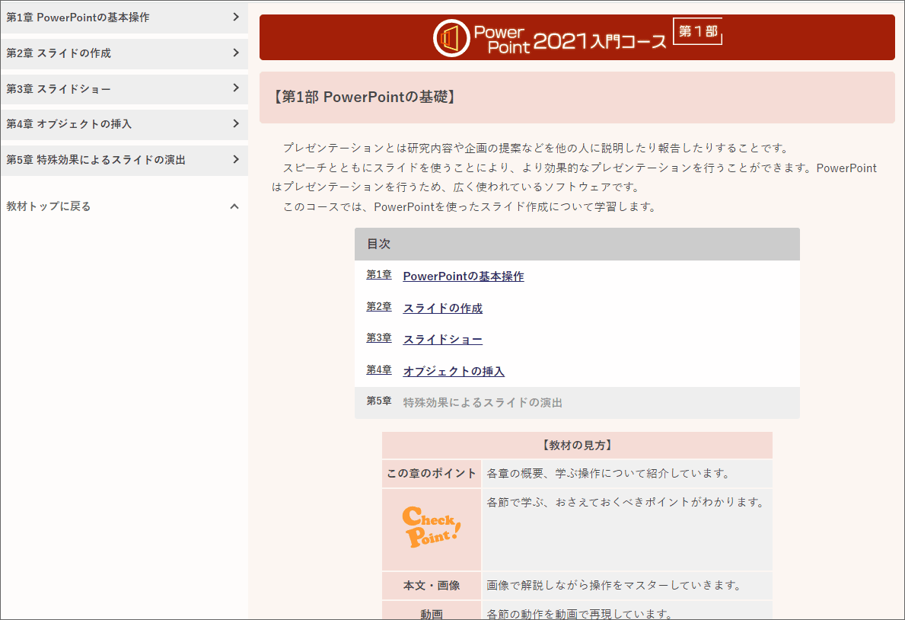Viewport: 905px width, 620px height.
Task: Click the 第3章 label in 目次
Action: (379, 338)
